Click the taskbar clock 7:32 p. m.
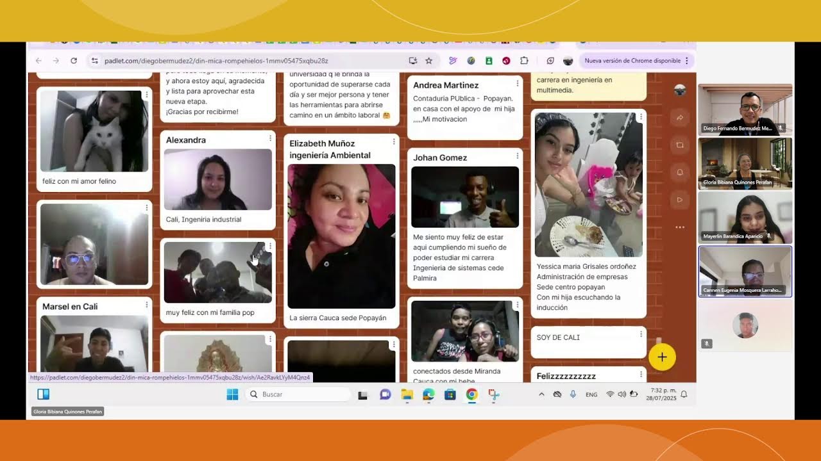The image size is (821, 461). 661,394
